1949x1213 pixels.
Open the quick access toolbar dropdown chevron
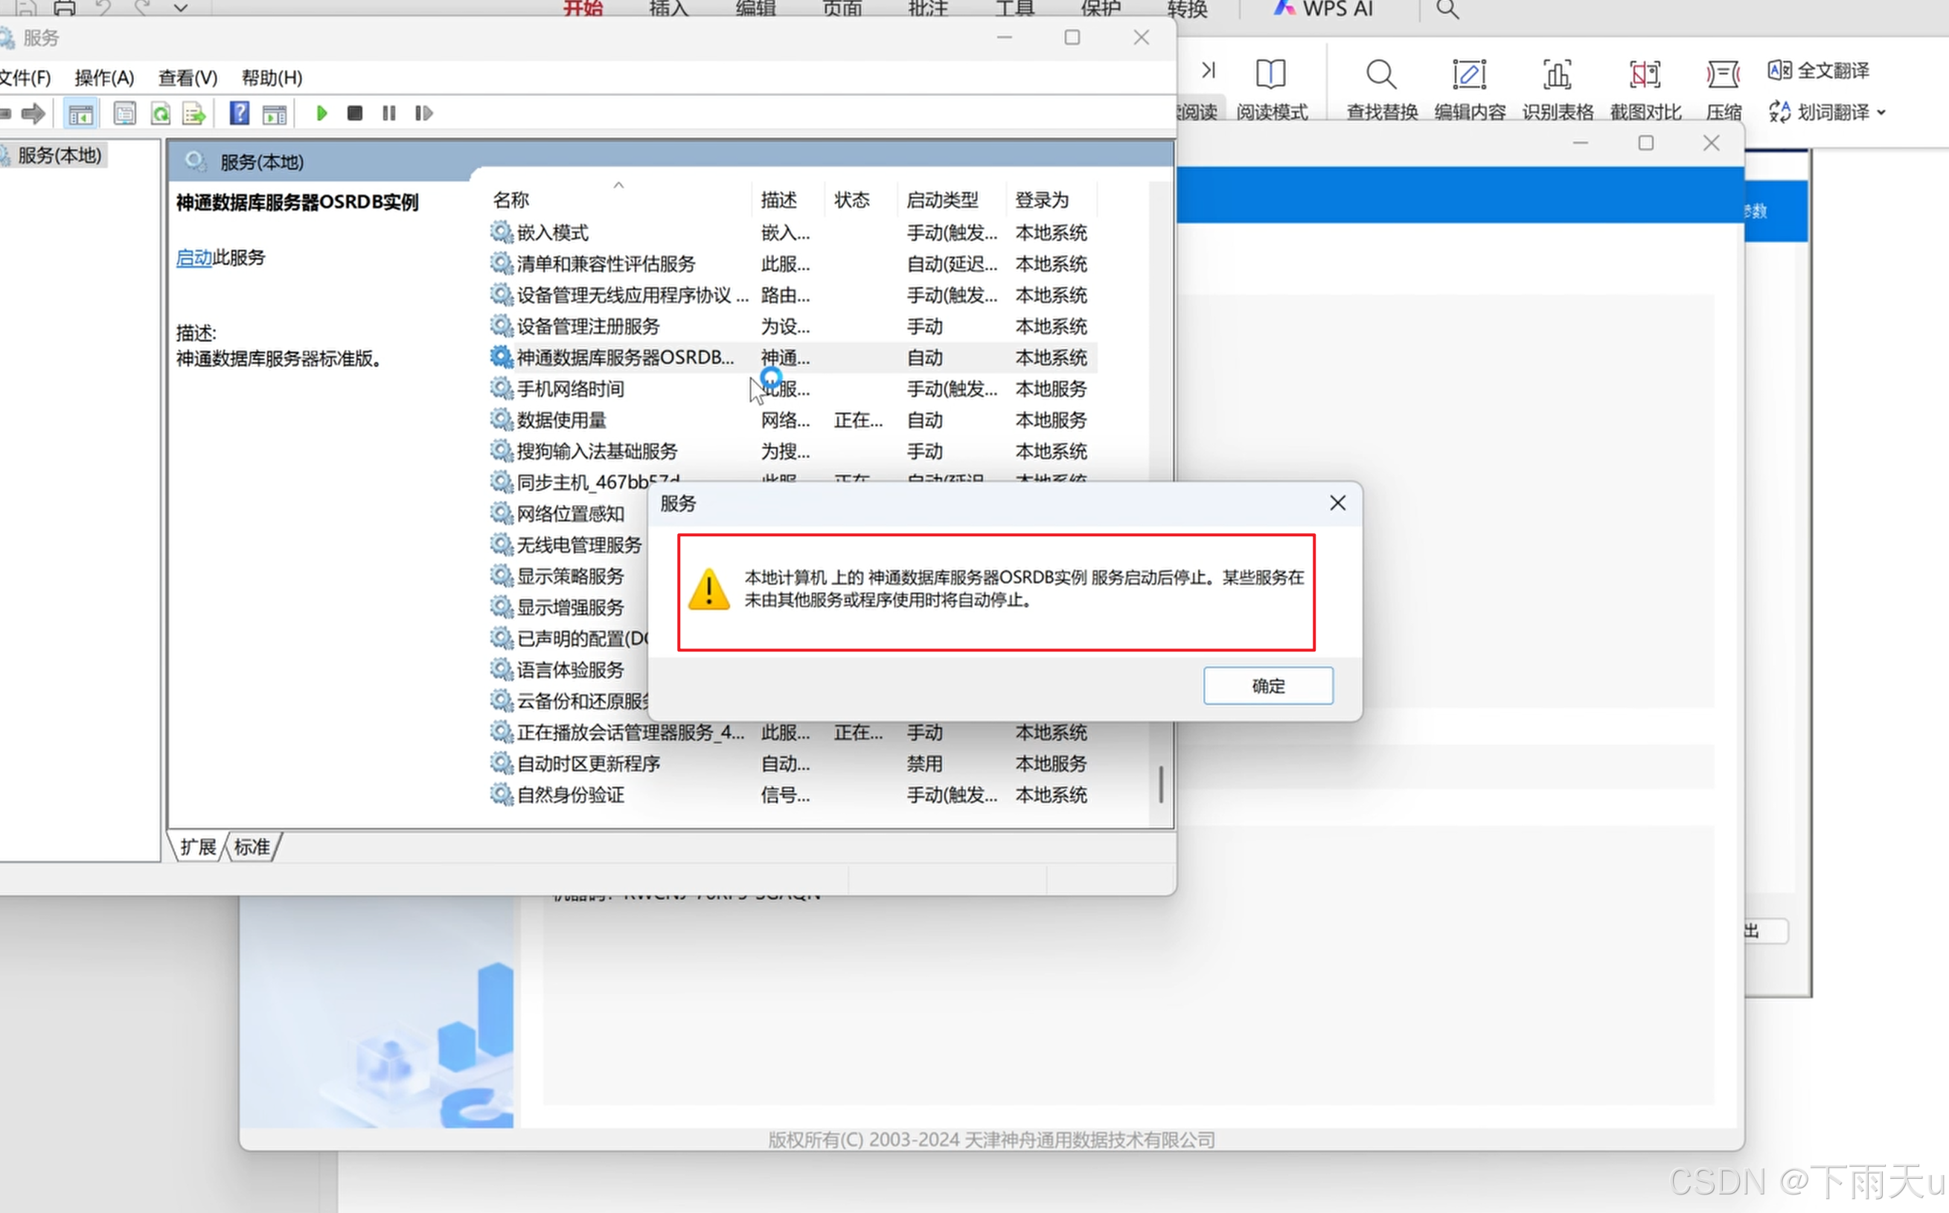(181, 9)
